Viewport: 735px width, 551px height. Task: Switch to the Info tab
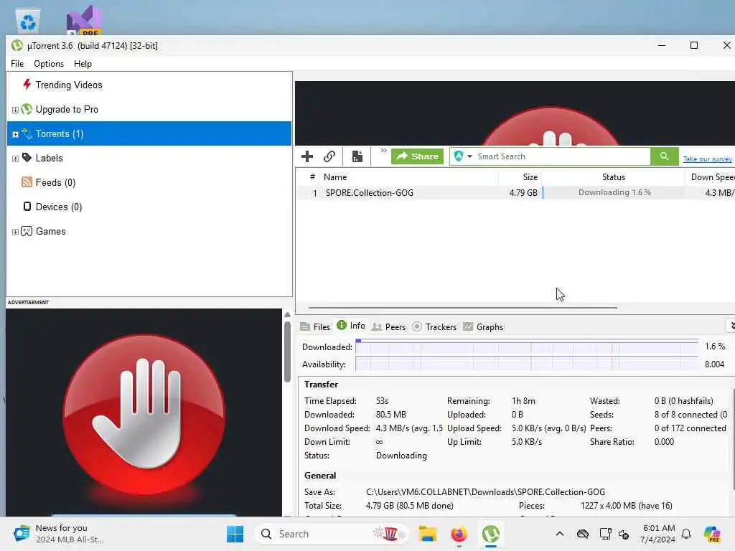click(x=351, y=326)
